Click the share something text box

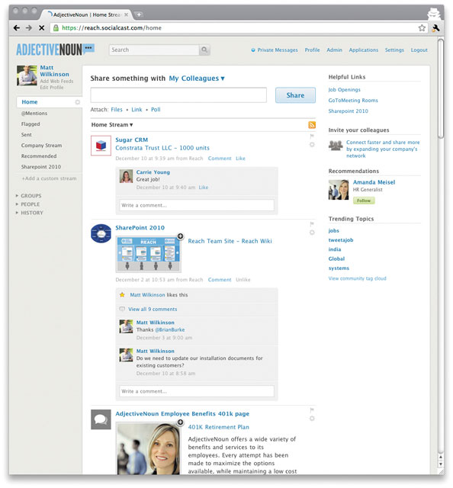[178, 95]
